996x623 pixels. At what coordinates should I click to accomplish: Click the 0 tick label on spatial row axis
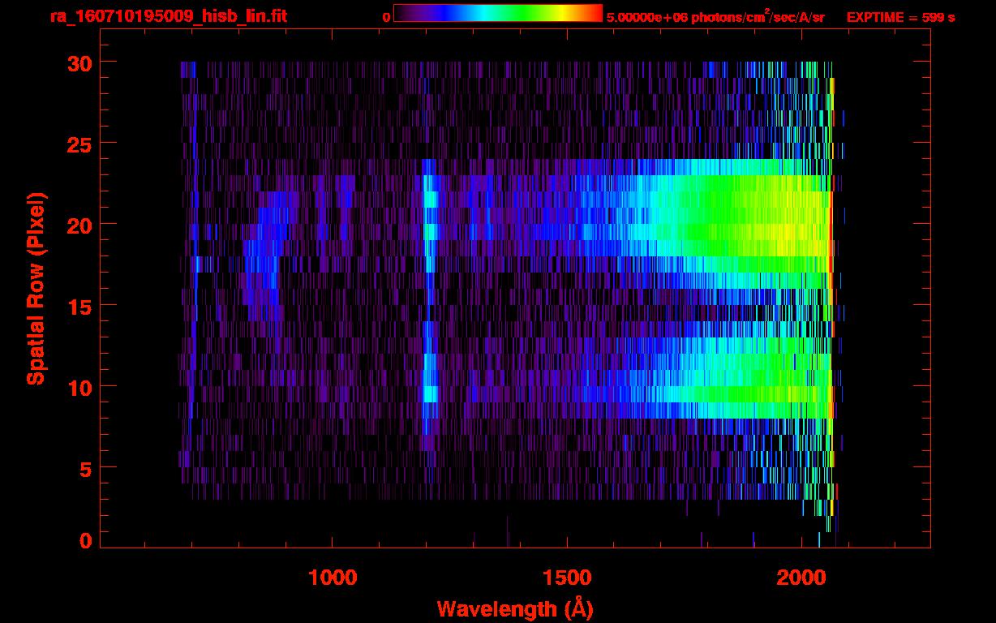tap(84, 541)
